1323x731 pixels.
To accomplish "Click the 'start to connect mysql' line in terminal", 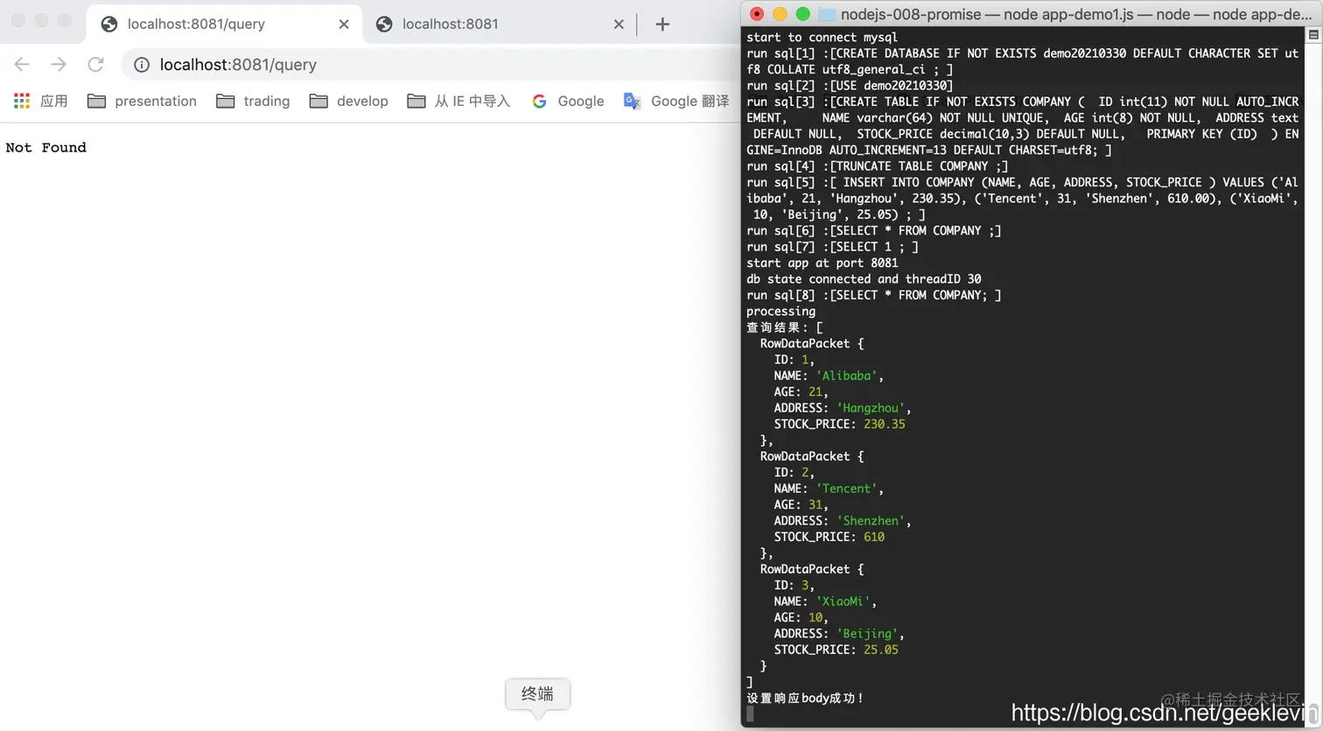I will (822, 38).
